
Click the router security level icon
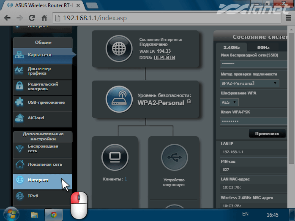click(119, 99)
